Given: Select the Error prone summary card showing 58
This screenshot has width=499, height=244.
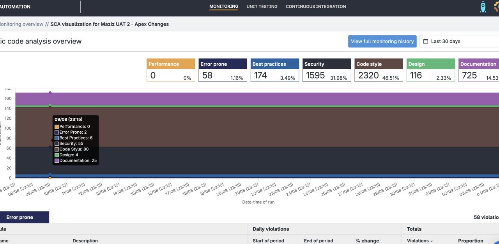Looking at the screenshot, I should pos(223,70).
